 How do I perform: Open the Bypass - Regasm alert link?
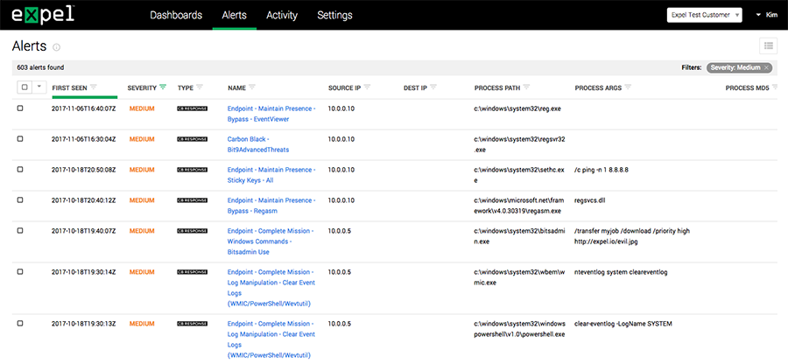(271, 206)
